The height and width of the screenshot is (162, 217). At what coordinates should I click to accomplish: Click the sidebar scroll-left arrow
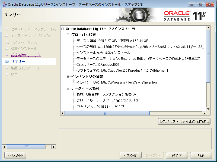pyautogui.click(x=4, y=147)
